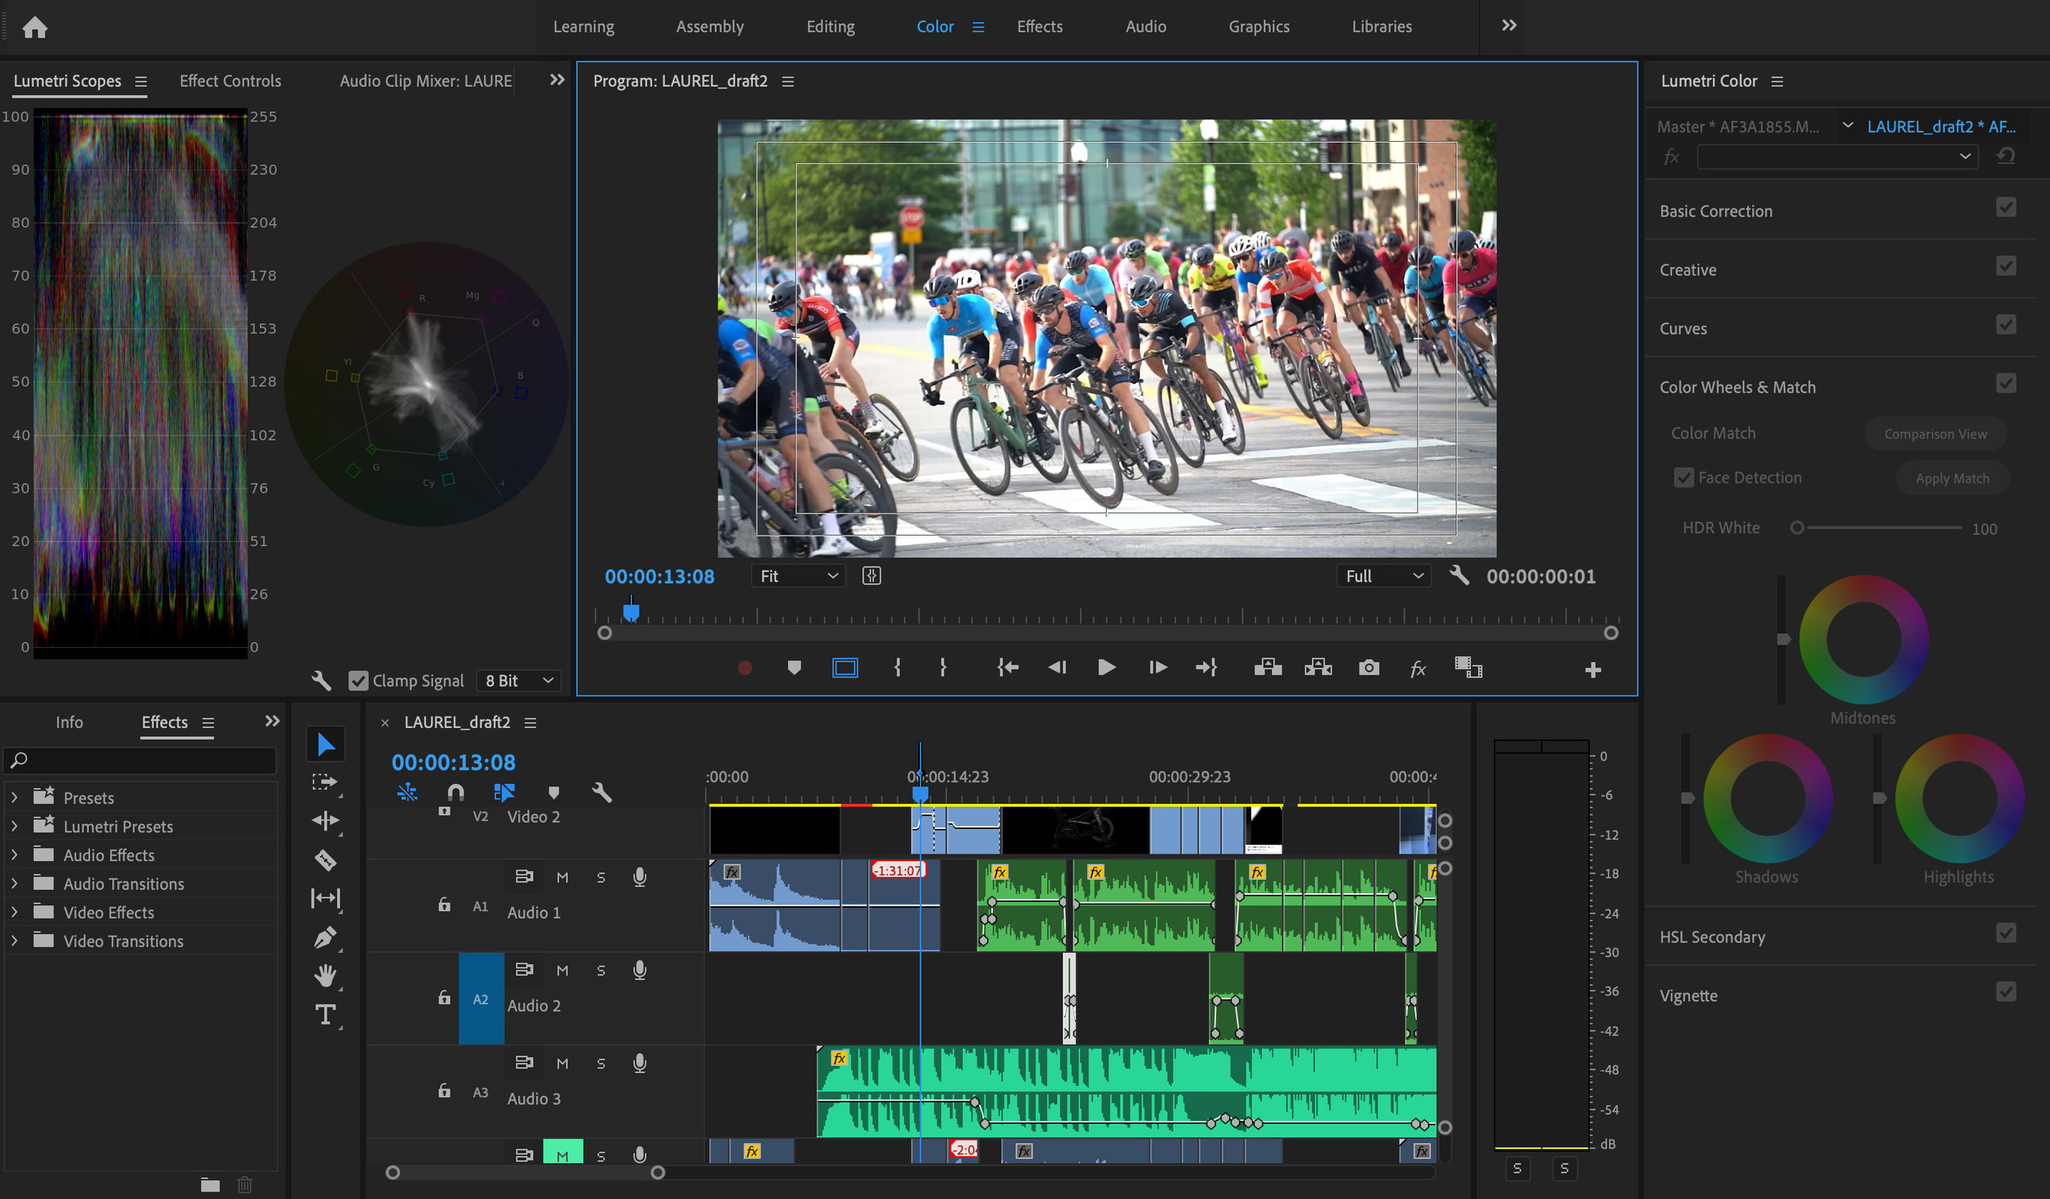Disable the Basic Correction section checkbox
The width and height of the screenshot is (2050, 1199).
2007,207
